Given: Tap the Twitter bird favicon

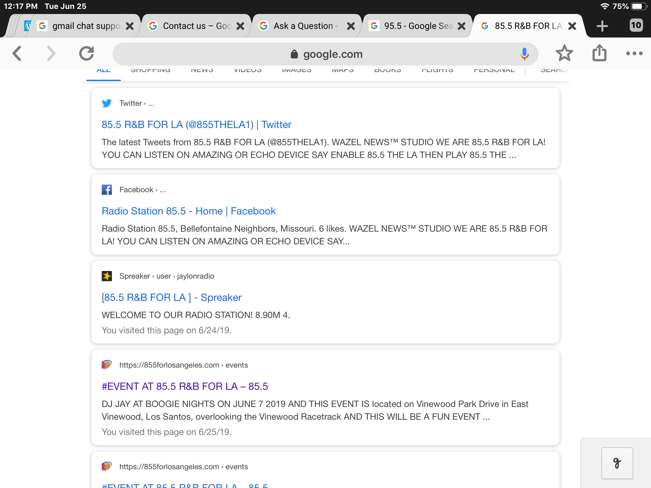Looking at the screenshot, I should point(107,103).
